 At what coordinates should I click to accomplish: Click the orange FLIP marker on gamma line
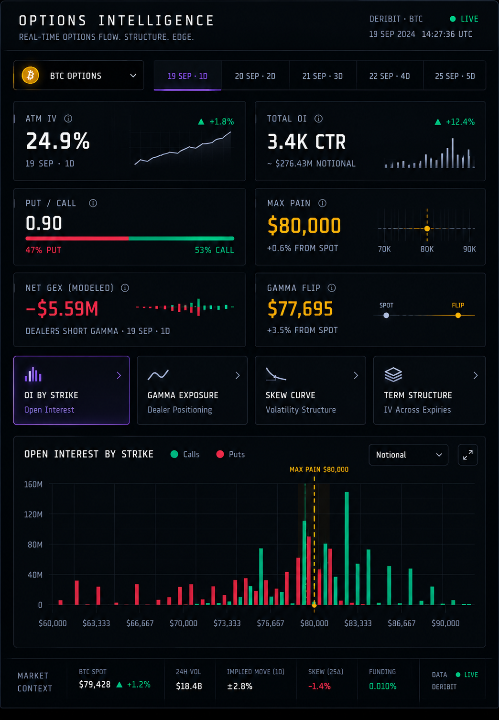(458, 315)
